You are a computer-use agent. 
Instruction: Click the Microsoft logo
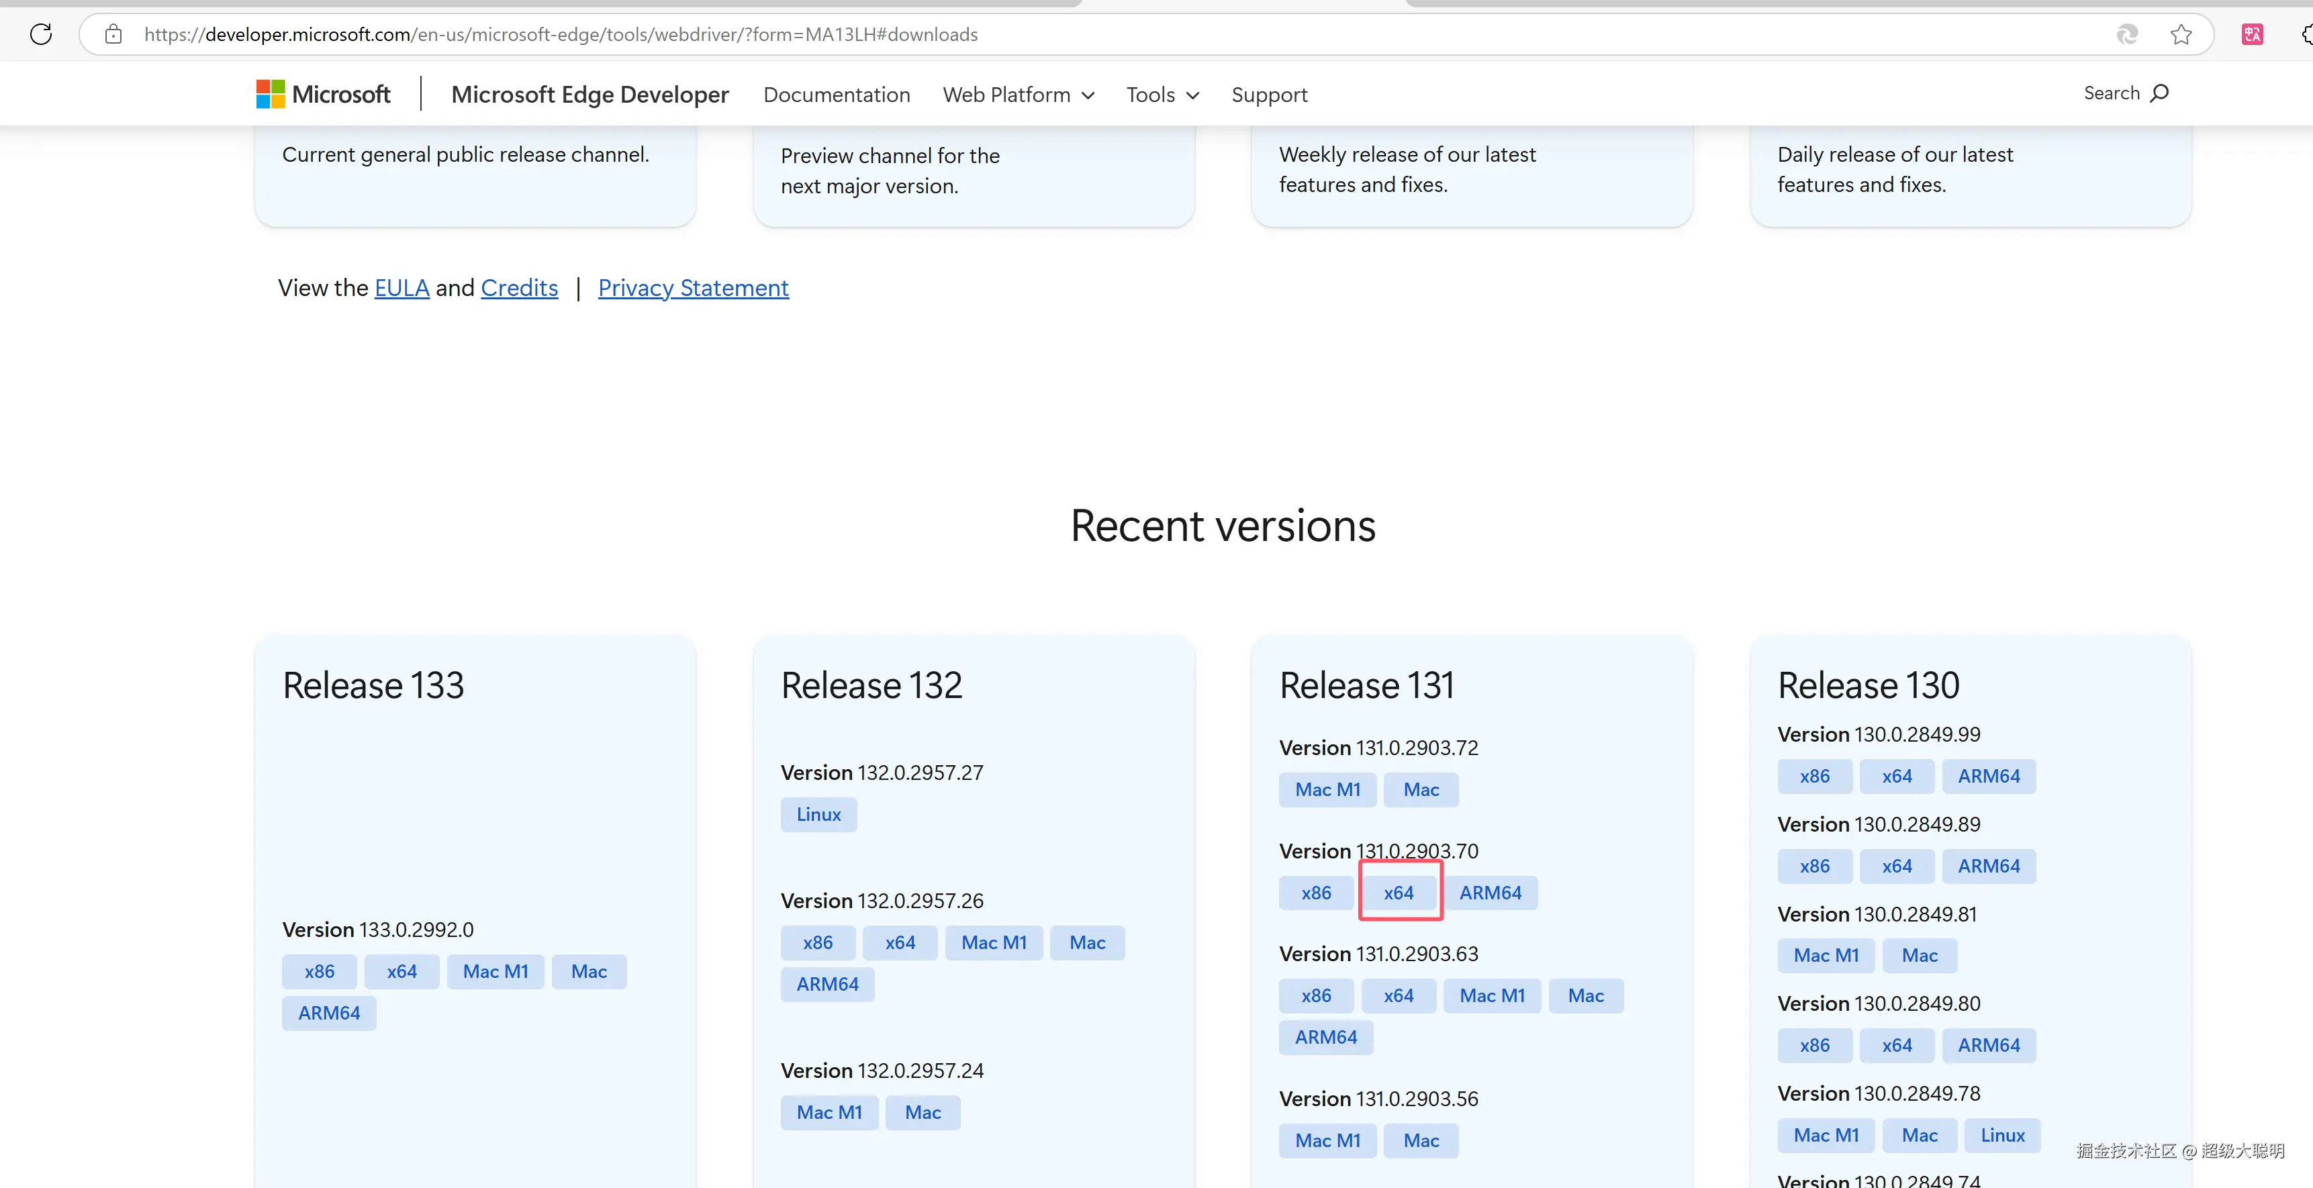[x=323, y=94]
